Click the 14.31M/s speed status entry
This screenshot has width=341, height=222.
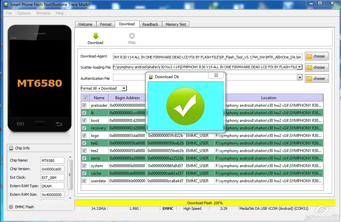[91, 209]
